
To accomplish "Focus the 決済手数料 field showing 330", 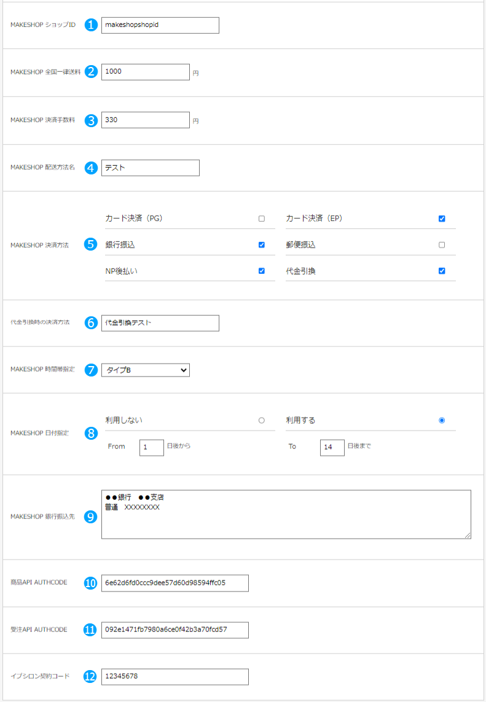I will click(145, 120).
